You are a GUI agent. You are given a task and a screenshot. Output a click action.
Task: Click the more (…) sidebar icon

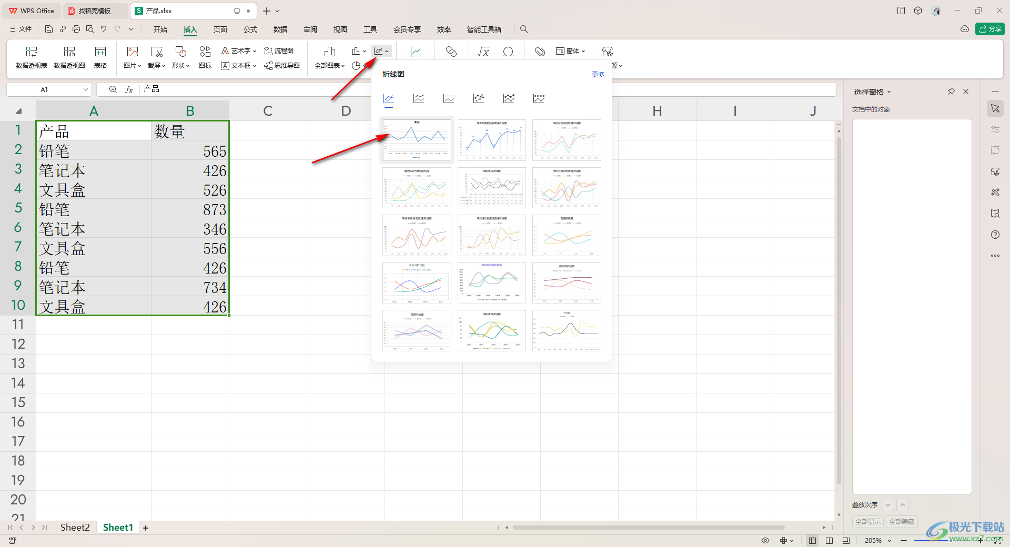coord(995,256)
